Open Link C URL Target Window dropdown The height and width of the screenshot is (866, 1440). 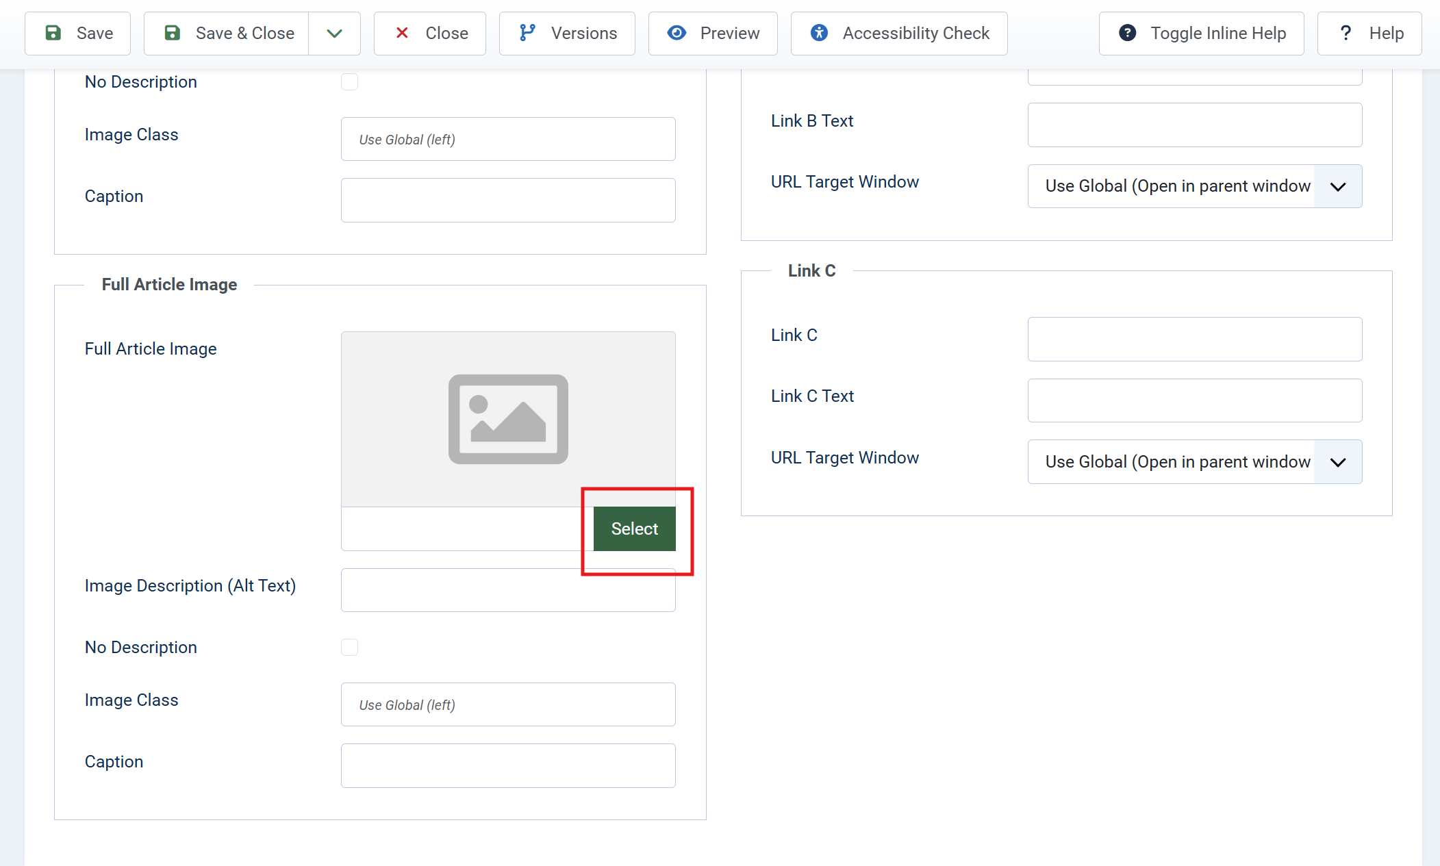(1194, 462)
